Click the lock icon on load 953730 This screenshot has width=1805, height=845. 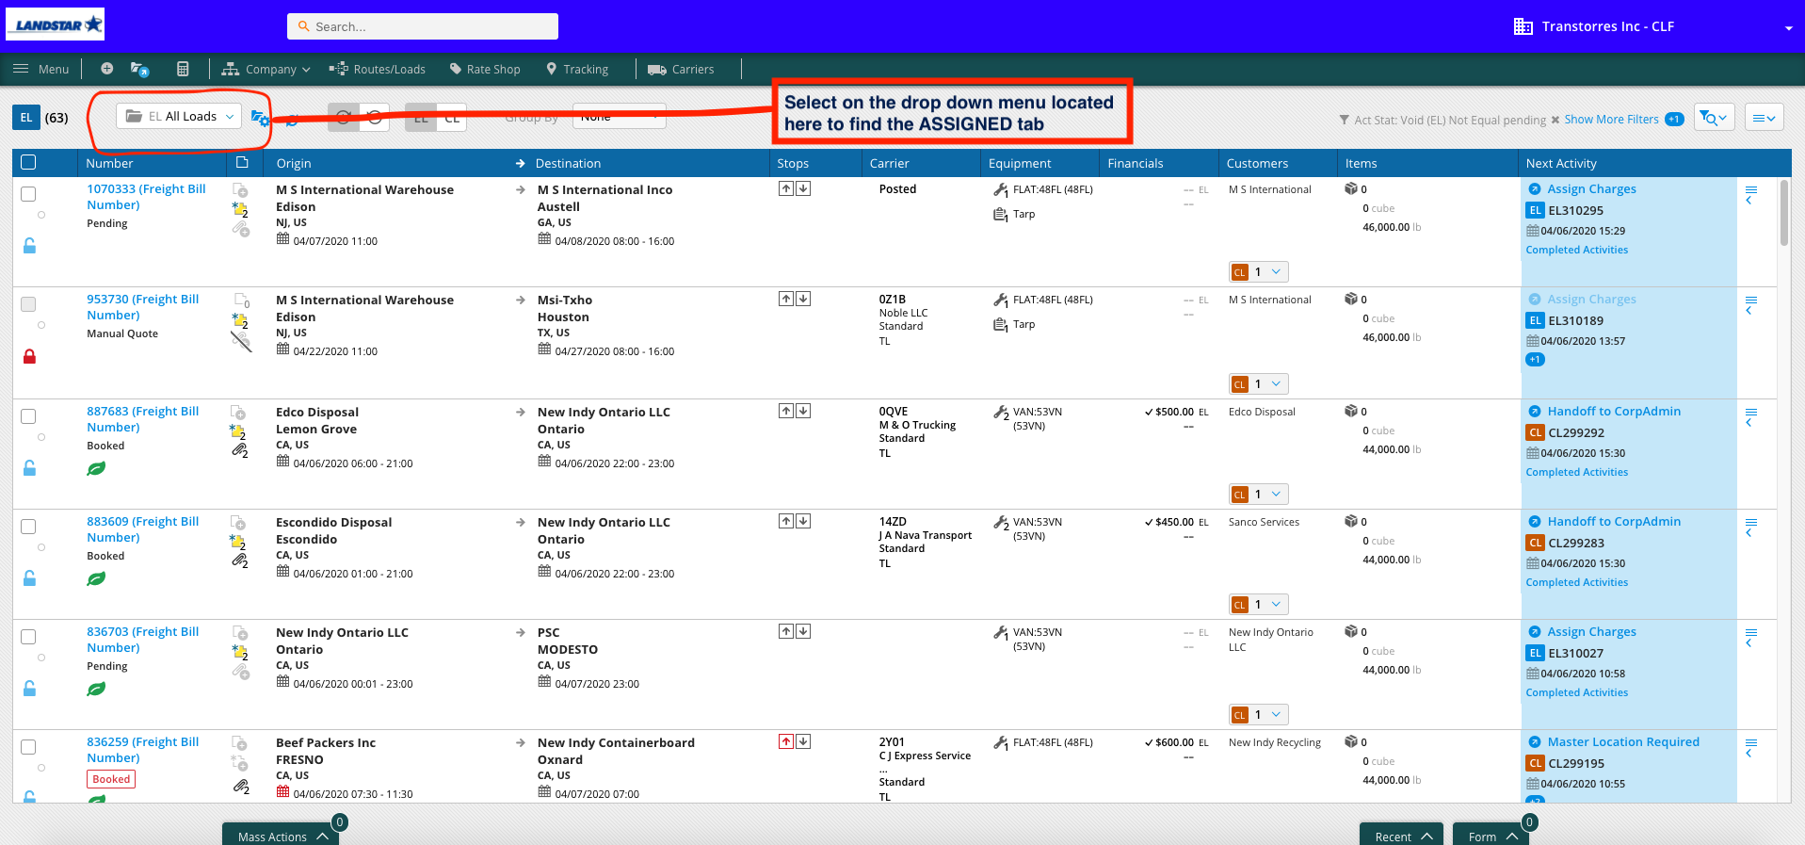[x=29, y=356]
